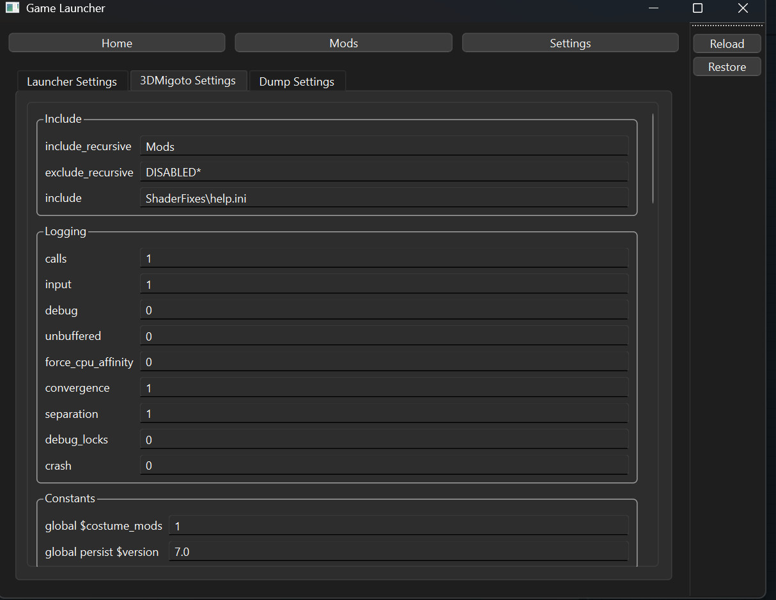This screenshot has height=600, width=776.
Task: Click the global persist $version field
Action: 398,551
